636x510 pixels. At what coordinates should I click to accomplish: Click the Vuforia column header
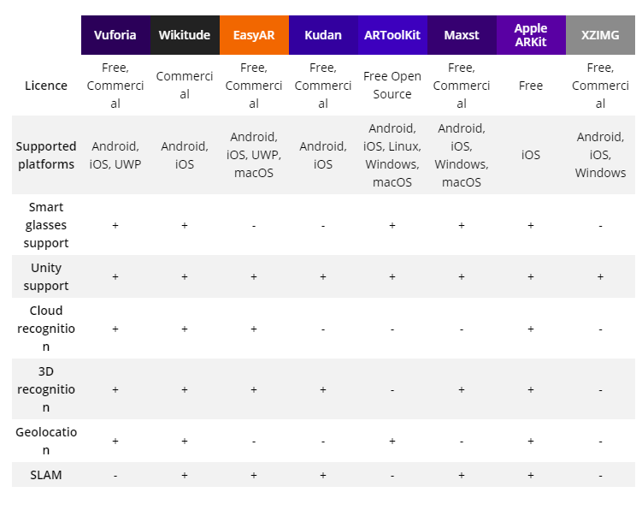pyautogui.click(x=115, y=35)
